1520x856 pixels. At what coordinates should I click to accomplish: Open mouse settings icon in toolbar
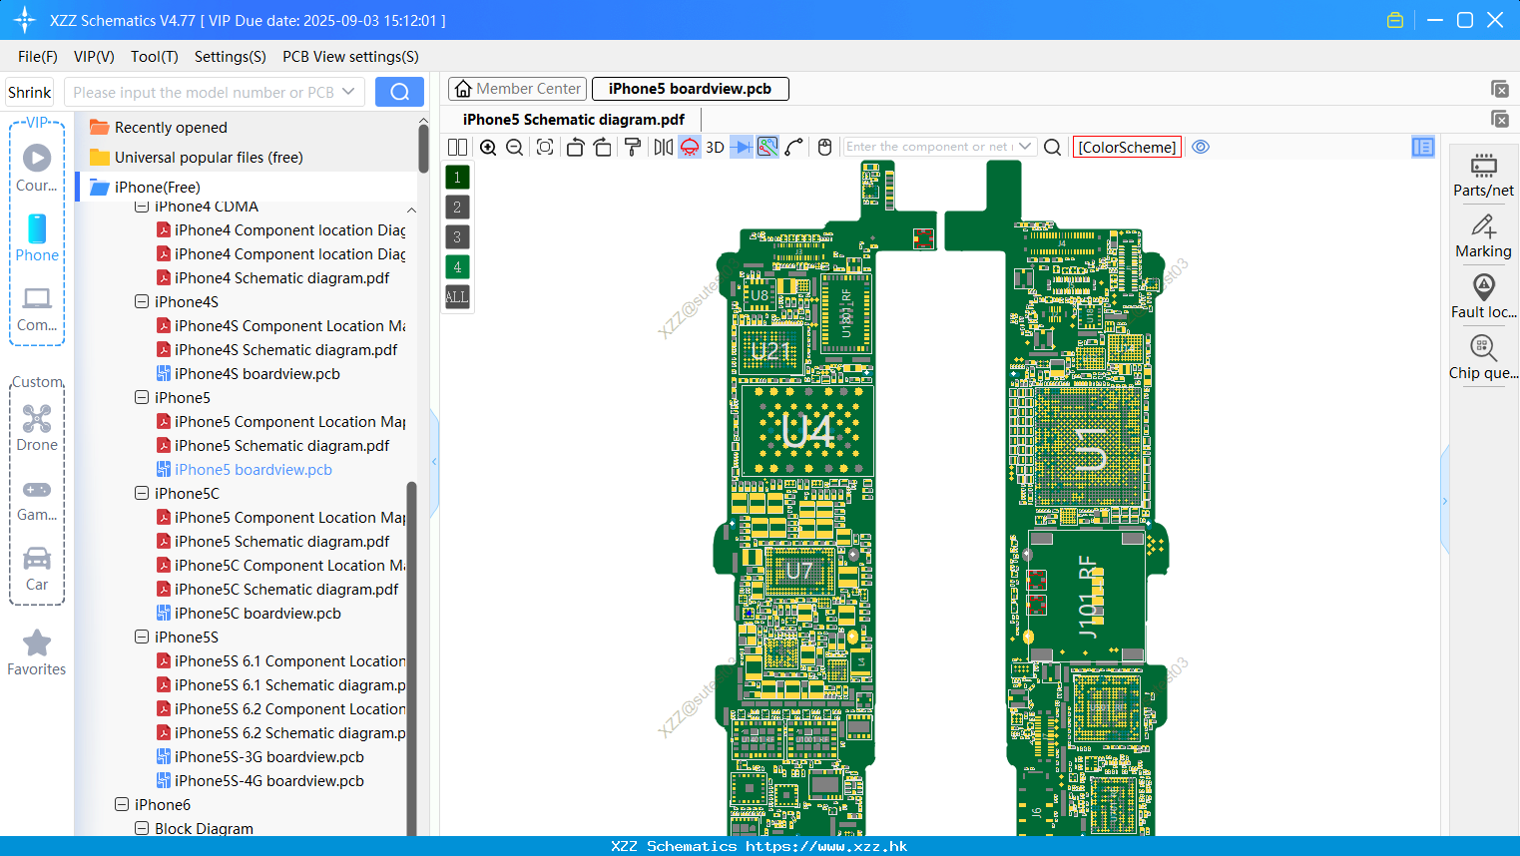pyautogui.click(x=824, y=147)
